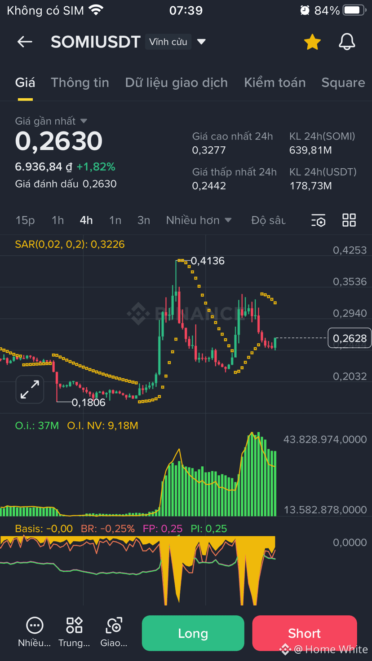Tap the PI: 0,25 label

coord(209,529)
